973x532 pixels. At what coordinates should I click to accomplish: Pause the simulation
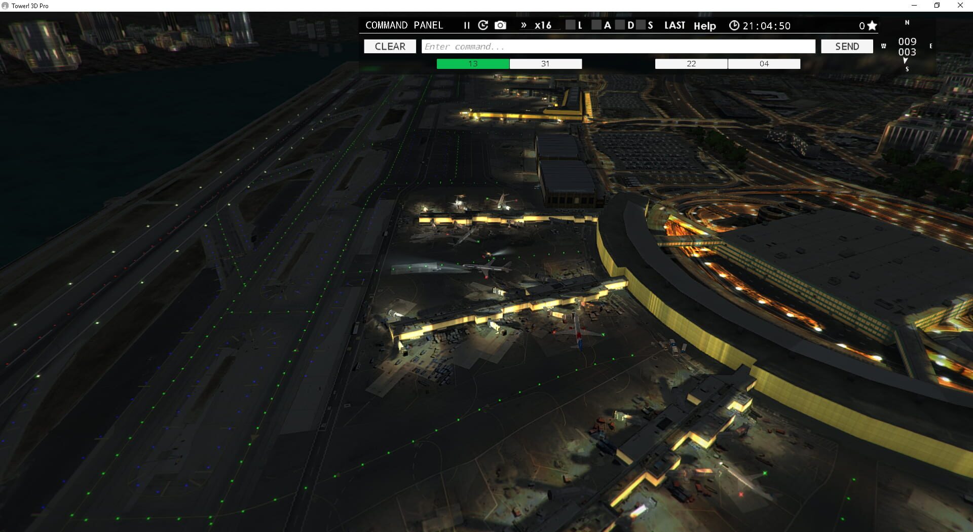tap(466, 25)
